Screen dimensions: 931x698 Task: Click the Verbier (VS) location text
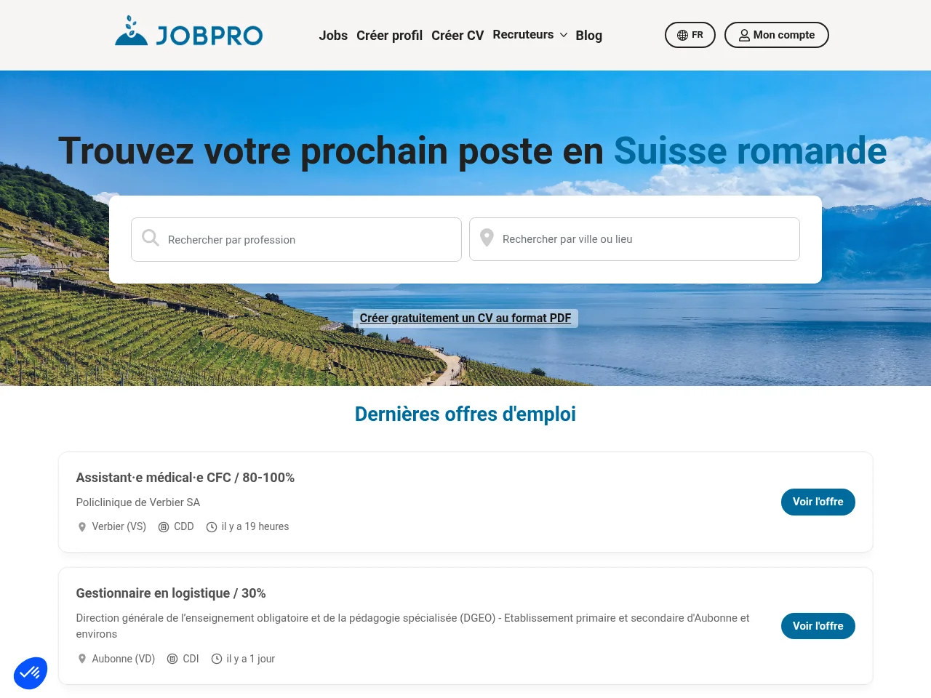pyautogui.click(x=119, y=526)
